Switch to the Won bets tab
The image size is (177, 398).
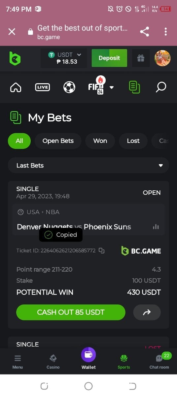100,141
